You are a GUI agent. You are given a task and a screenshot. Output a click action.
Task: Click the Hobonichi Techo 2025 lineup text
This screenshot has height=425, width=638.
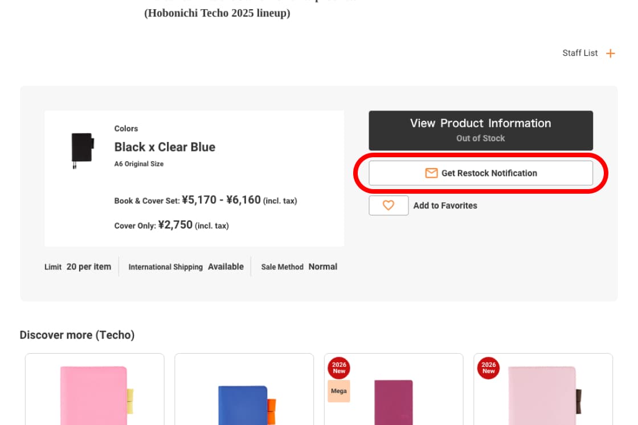tap(217, 13)
